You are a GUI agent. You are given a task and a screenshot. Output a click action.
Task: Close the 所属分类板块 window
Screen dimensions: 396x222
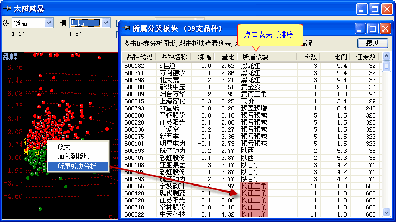click(382, 28)
